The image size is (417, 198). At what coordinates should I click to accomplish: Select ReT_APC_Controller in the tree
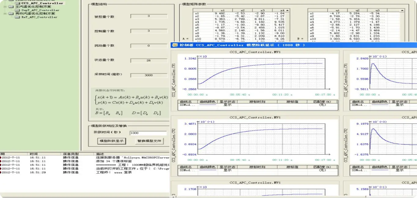tap(39, 17)
